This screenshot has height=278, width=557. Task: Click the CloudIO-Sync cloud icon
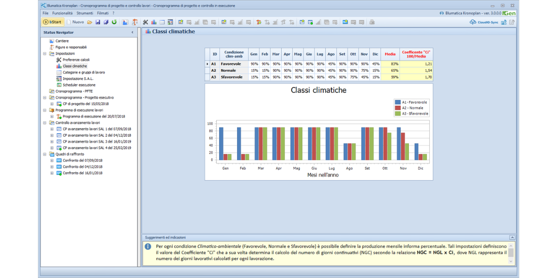point(473,22)
